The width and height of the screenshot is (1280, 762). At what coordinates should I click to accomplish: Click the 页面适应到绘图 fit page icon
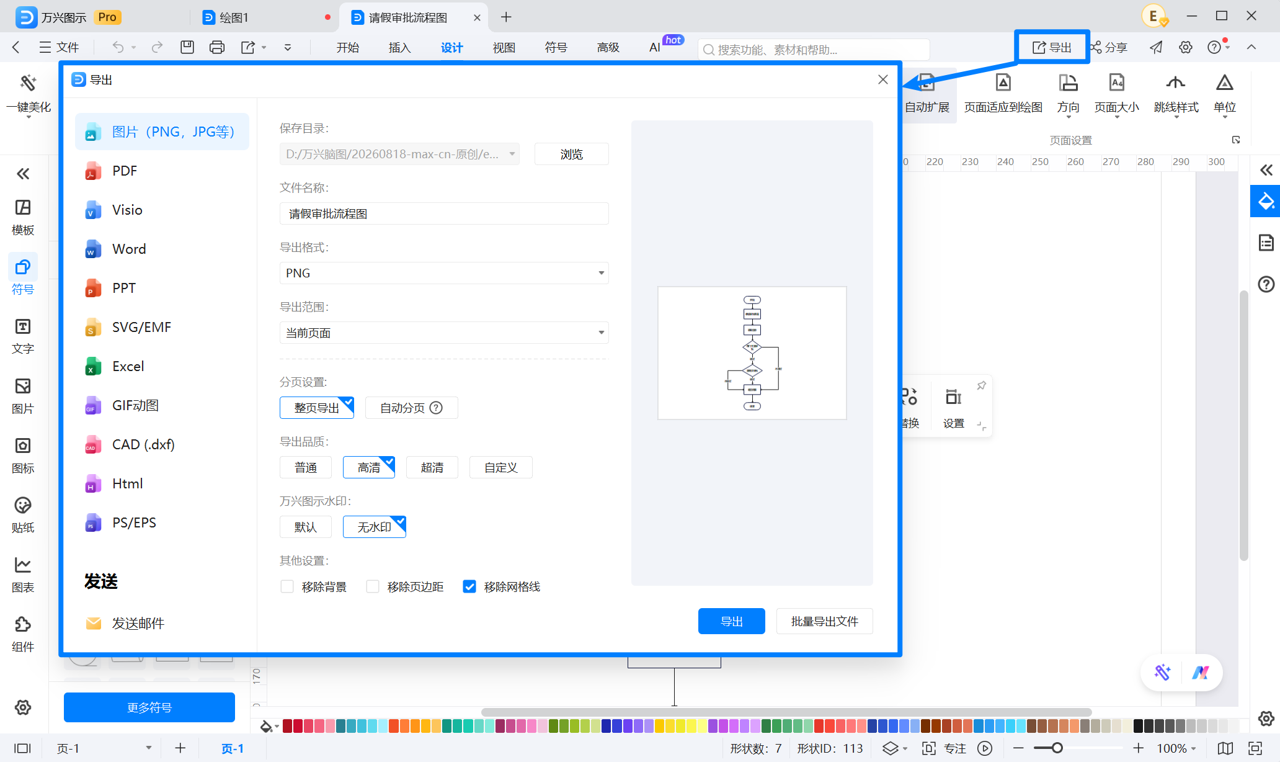click(x=1003, y=83)
